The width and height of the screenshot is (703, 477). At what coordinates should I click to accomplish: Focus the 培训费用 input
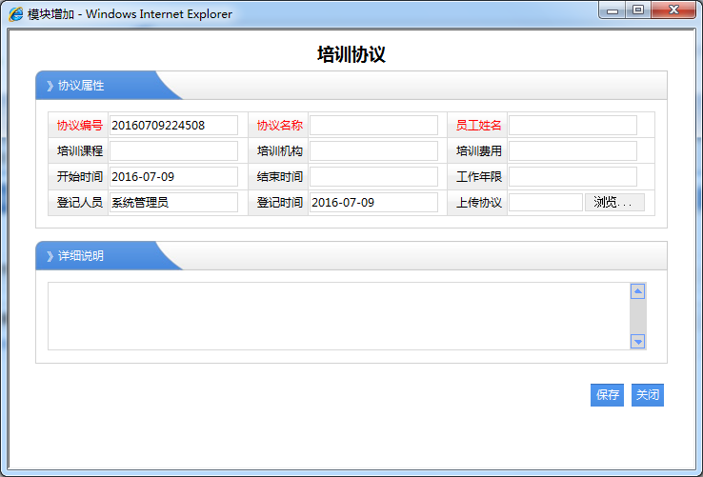tap(572, 151)
